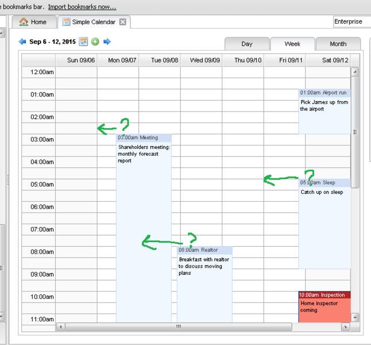The width and height of the screenshot is (371, 345).
Task: Click the Home tab house icon
Action: coord(24,22)
